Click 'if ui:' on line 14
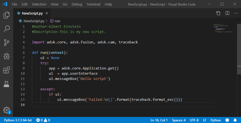241x123 pixels. point(55,94)
